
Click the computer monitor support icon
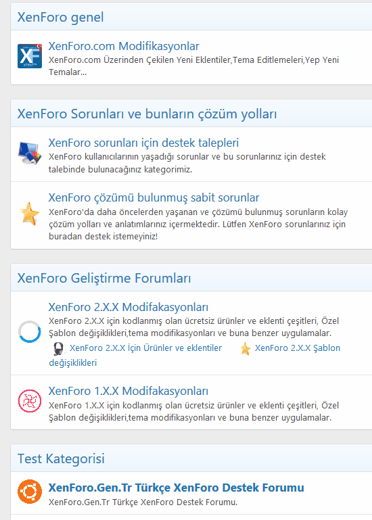pyautogui.click(x=30, y=153)
